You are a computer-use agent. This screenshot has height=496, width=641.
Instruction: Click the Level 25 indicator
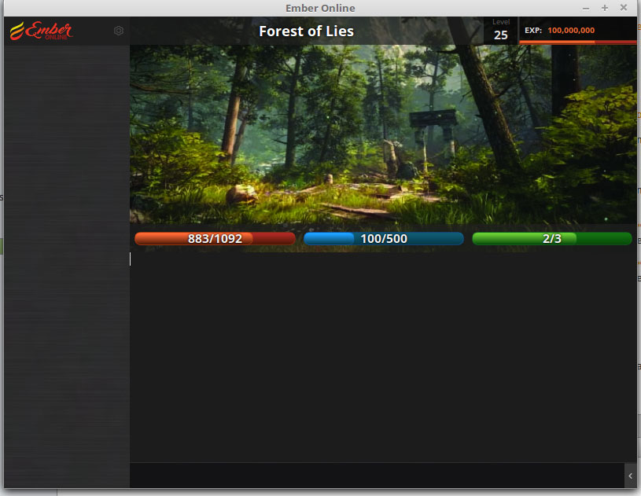(501, 31)
